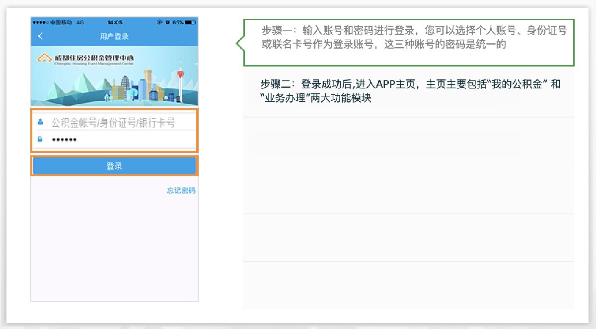Screen dimensions: 596x329
Task: Click the lock icon beside the password field
Action: (x=40, y=140)
